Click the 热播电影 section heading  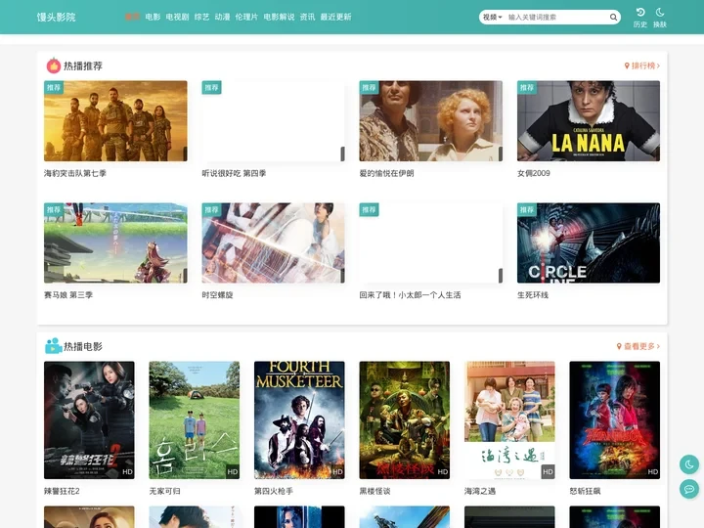click(x=83, y=346)
